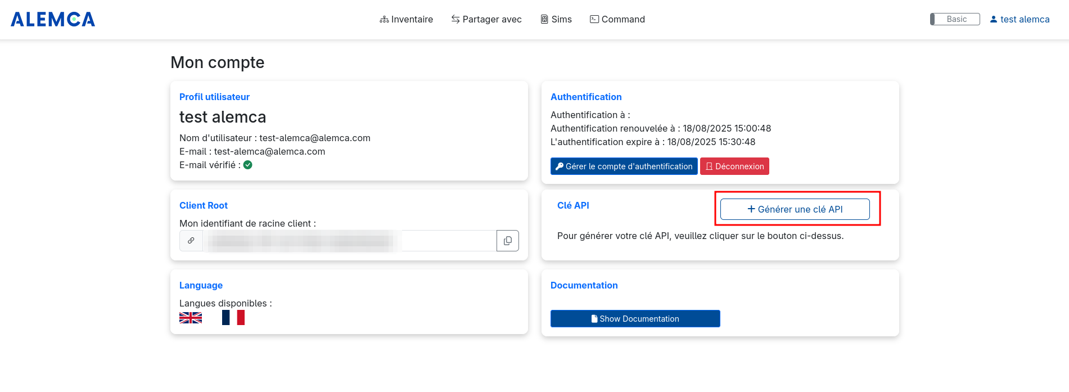The image size is (1069, 392).
Task: Click the Mon compte page title
Action: click(x=218, y=62)
